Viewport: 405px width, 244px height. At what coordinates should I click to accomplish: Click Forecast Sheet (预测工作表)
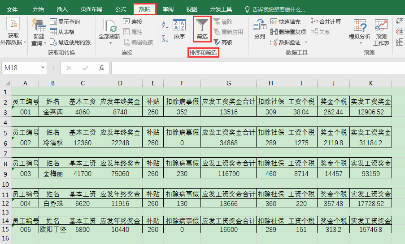(x=381, y=33)
